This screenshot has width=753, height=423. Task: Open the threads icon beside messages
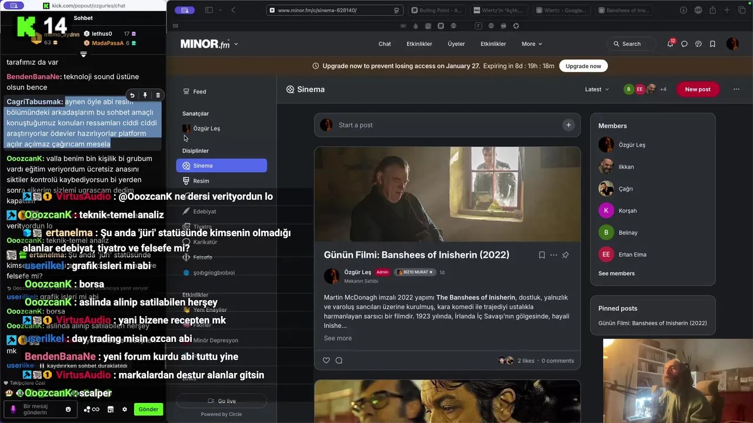pos(698,44)
